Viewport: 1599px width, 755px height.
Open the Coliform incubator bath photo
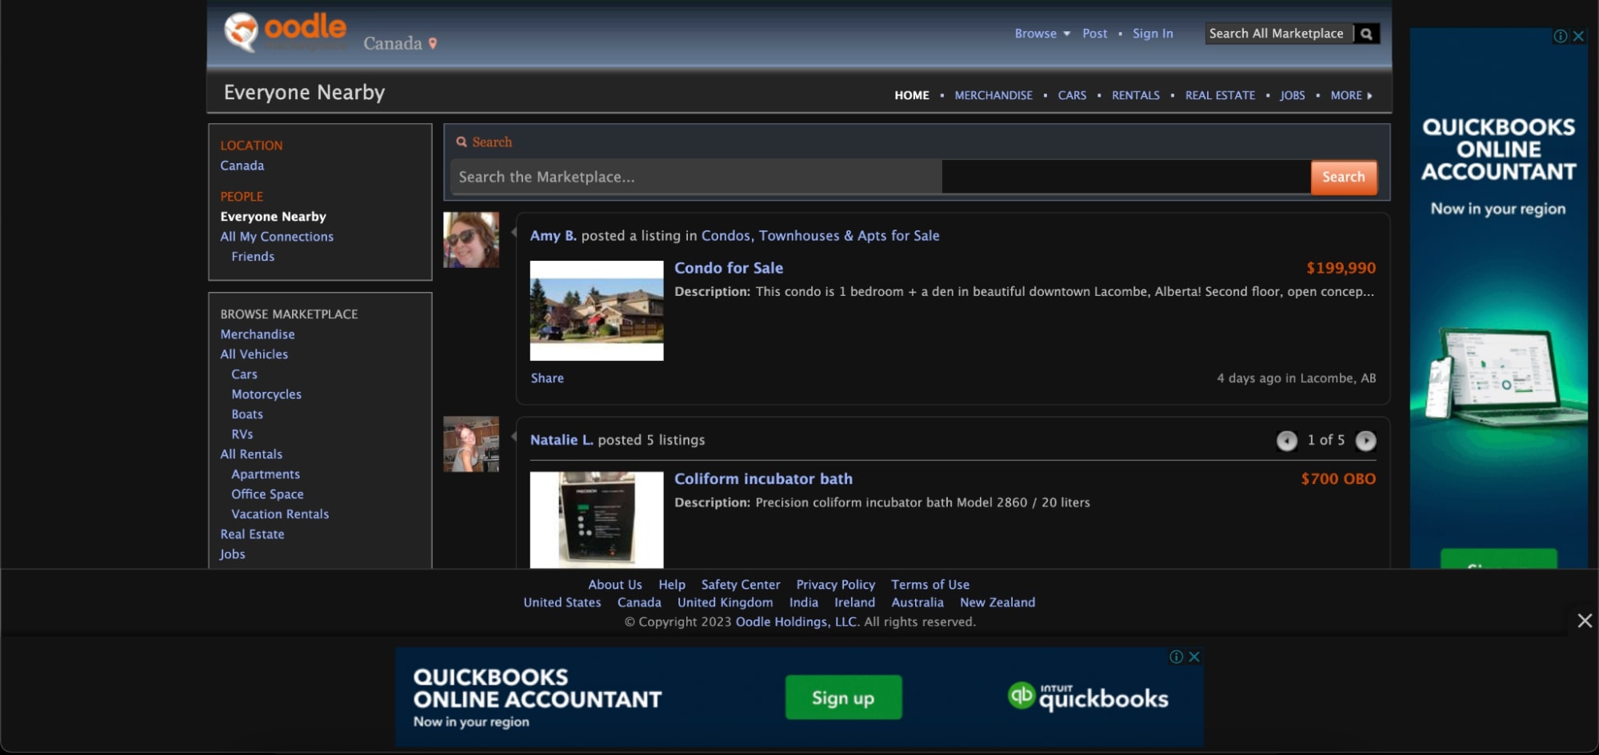coord(597,520)
